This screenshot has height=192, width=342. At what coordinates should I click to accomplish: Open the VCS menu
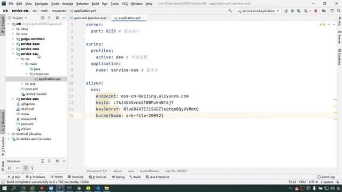coord(125,4)
